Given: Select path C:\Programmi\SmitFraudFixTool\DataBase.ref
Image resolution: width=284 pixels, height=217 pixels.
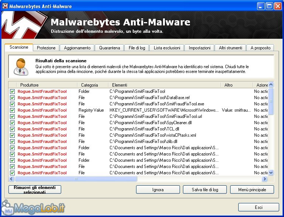Looking at the screenshot, I should [150, 98].
